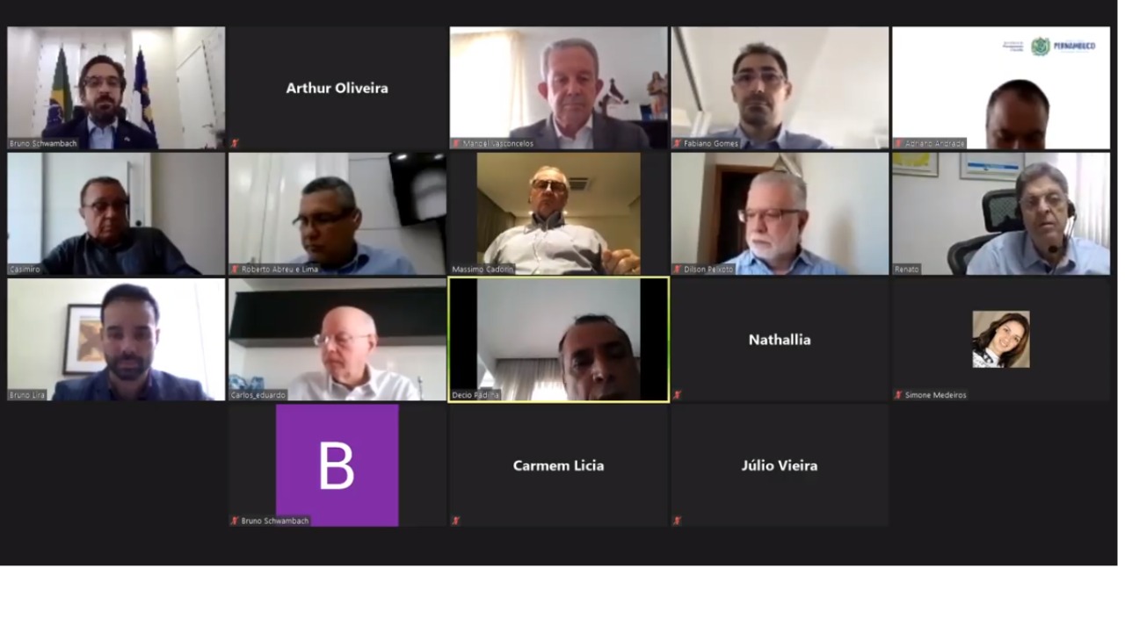Click muted mic icon on Júlio Vieira tile
The image size is (1125, 633).
tap(678, 521)
